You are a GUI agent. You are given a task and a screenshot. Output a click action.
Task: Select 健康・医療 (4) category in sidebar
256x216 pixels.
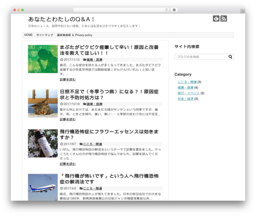point(185,88)
